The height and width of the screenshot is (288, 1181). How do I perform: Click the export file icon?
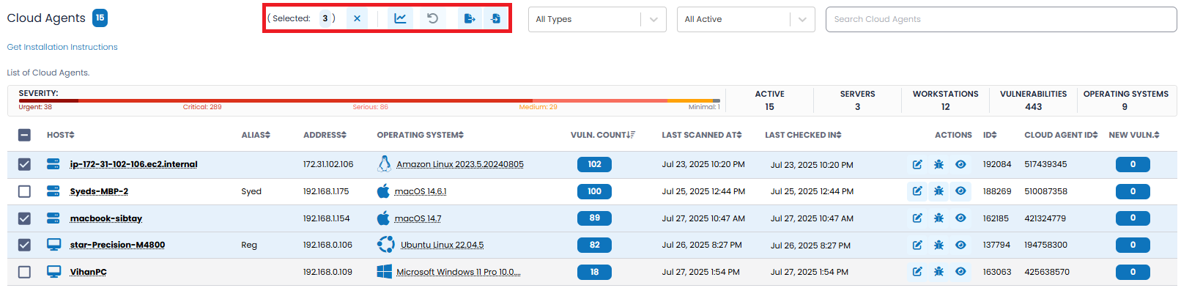(470, 18)
